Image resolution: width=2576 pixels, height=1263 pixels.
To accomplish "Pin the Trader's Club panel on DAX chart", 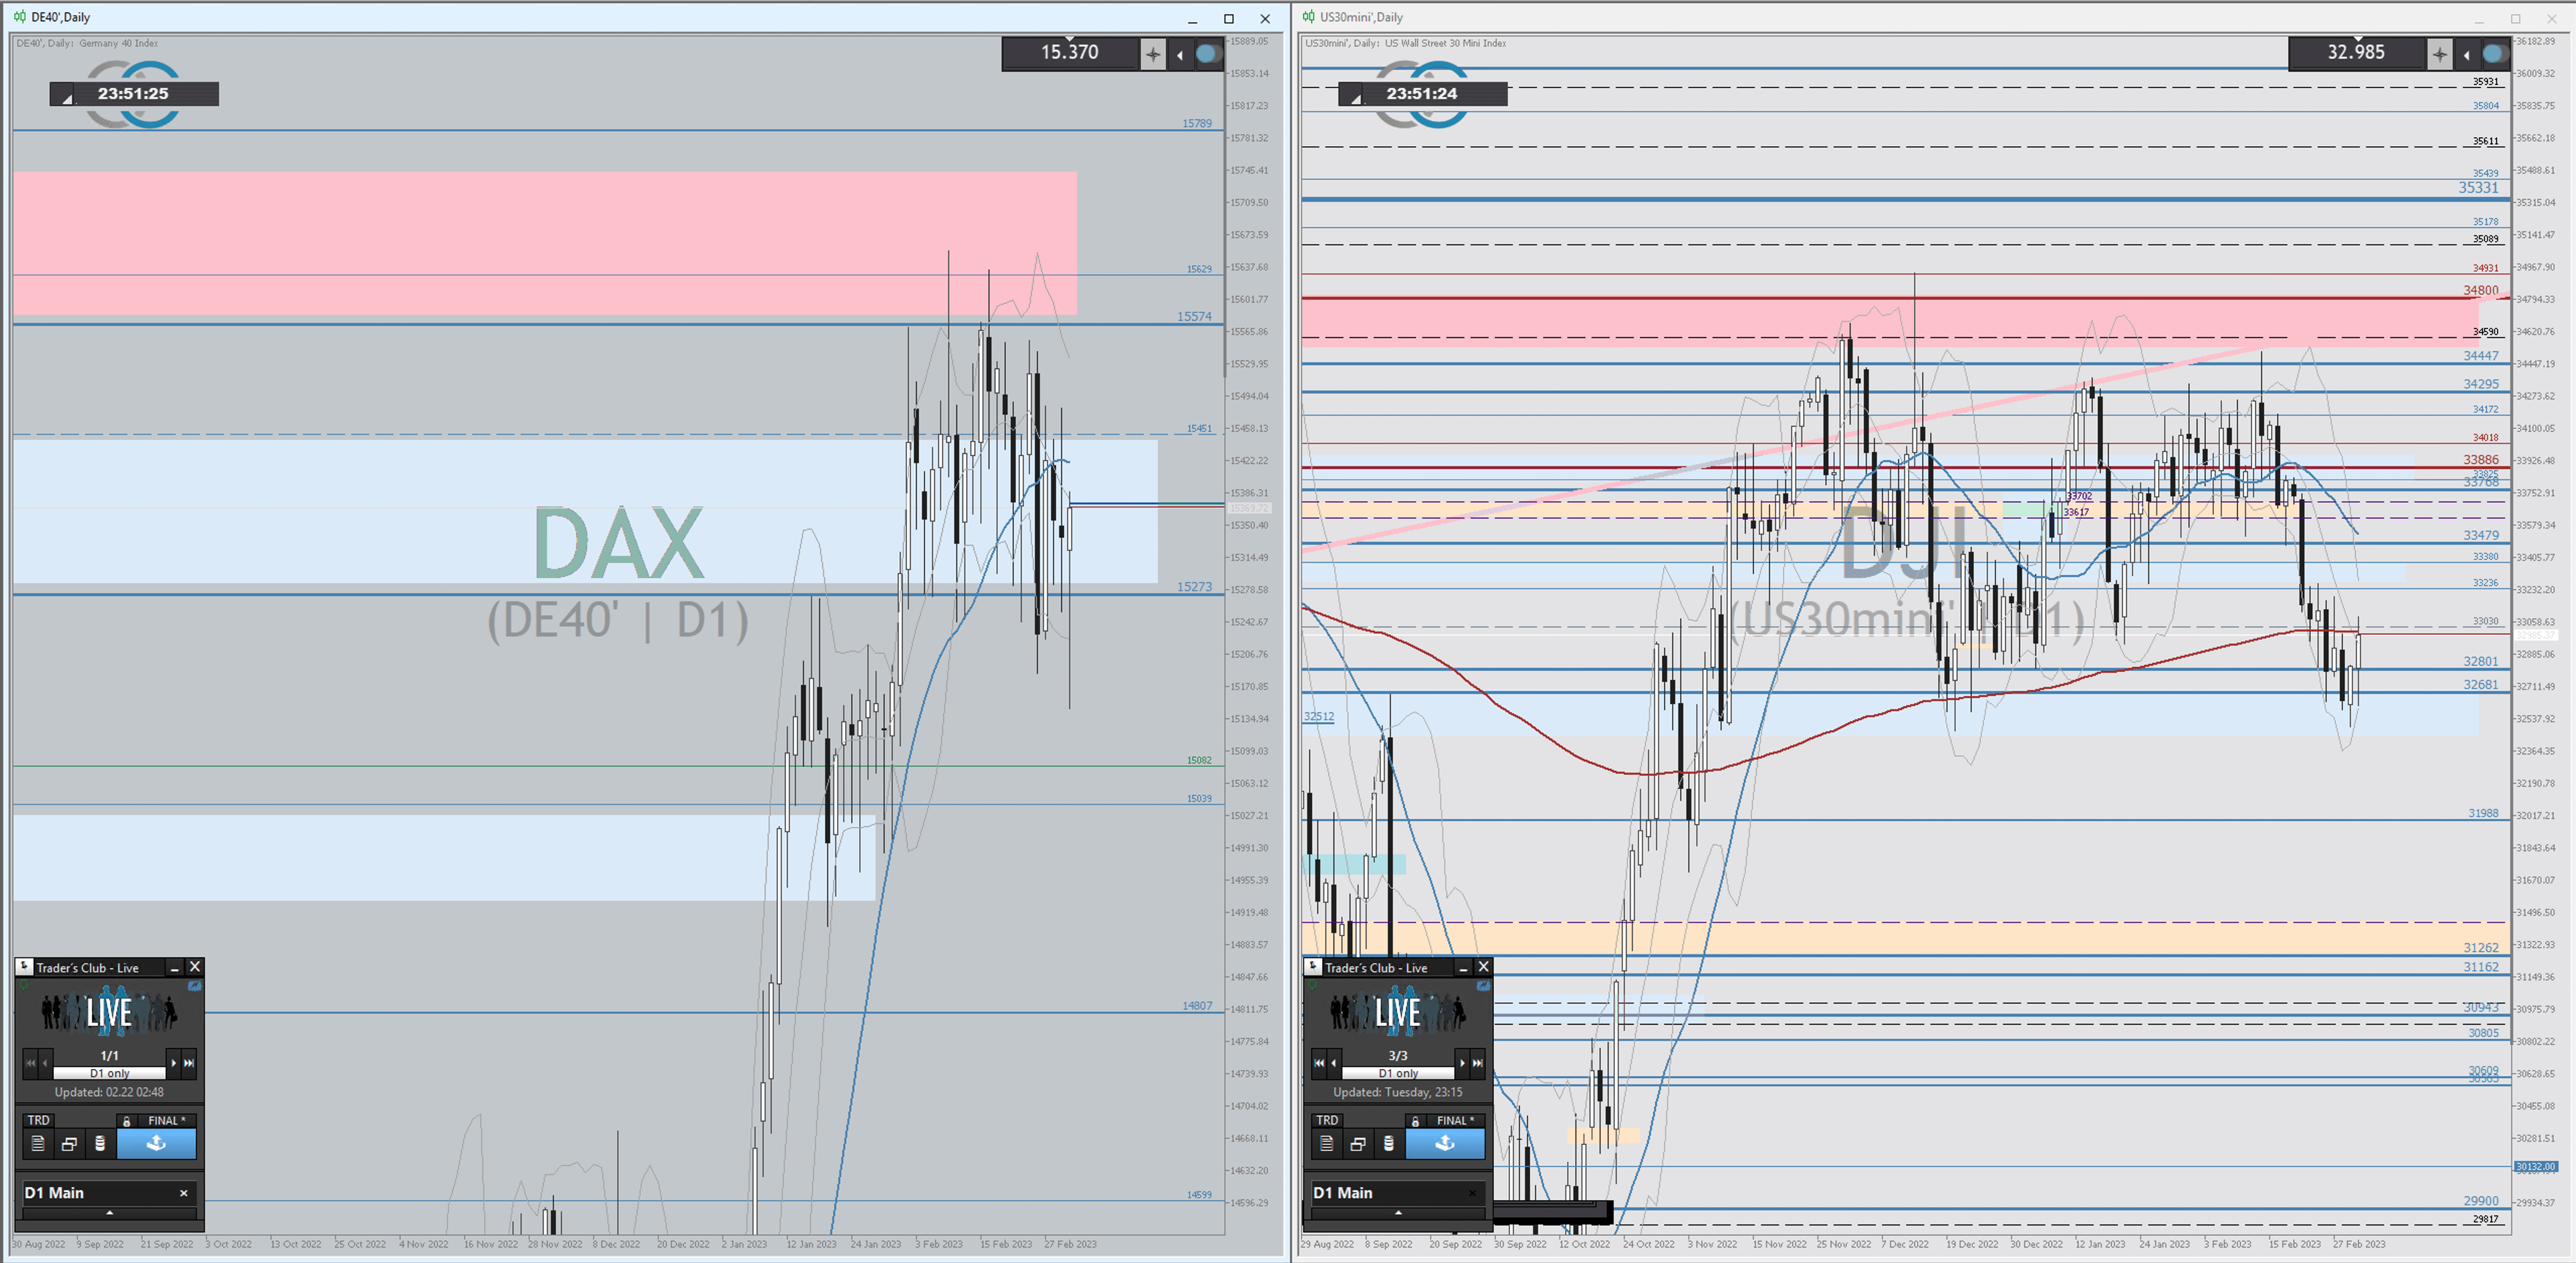I will coord(25,967).
